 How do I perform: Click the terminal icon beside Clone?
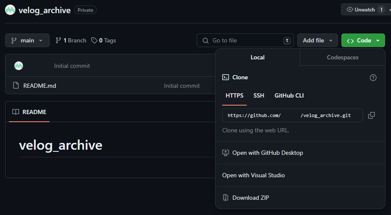pyautogui.click(x=225, y=77)
